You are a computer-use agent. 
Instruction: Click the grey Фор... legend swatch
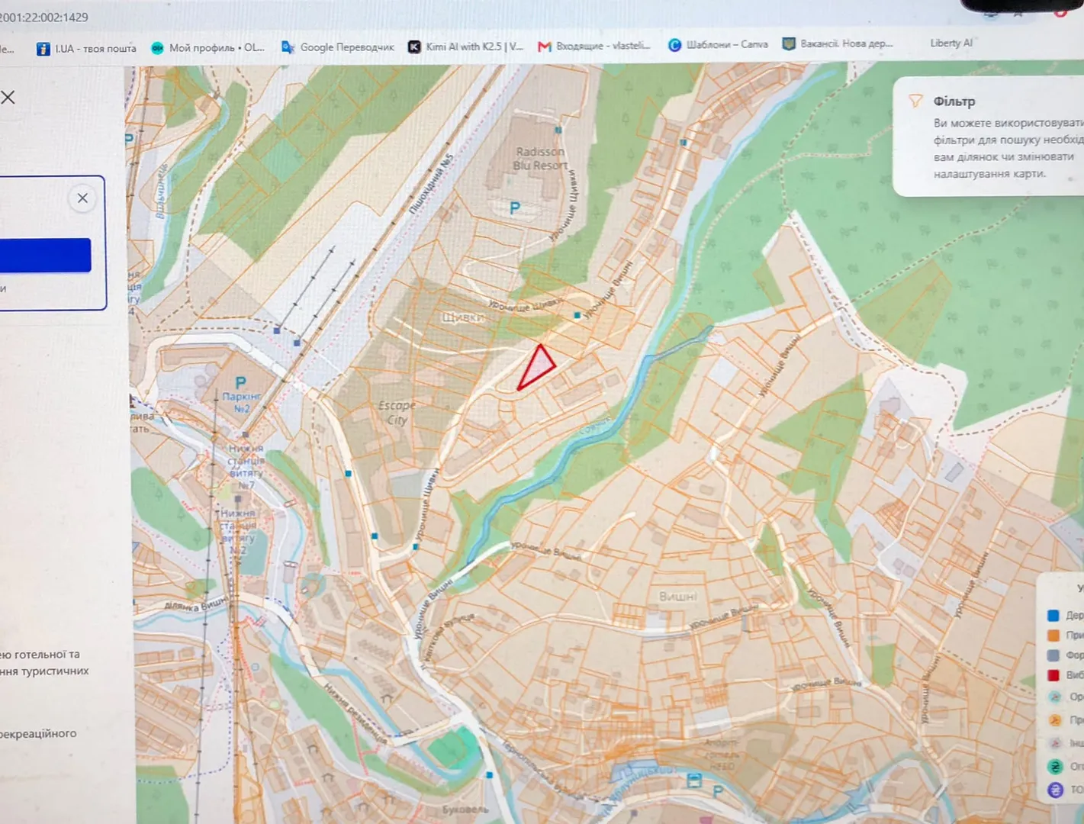(1053, 655)
